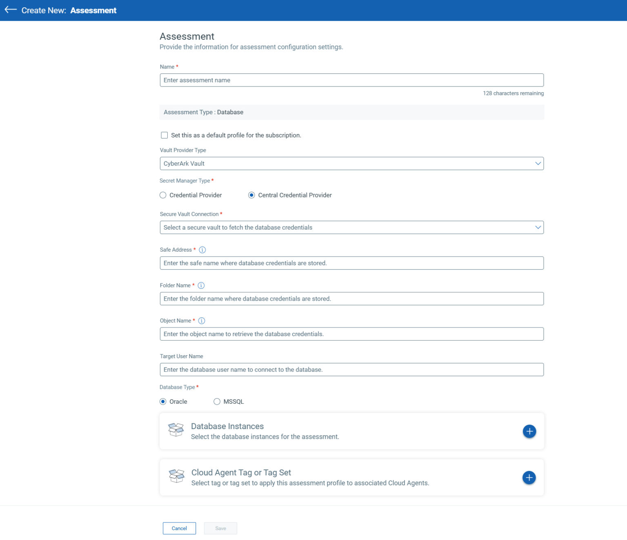The width and height of the screenshot is (627, 540).
Task: Click the Cancel button
Action: pyautogui.click(x=179, y=528)
